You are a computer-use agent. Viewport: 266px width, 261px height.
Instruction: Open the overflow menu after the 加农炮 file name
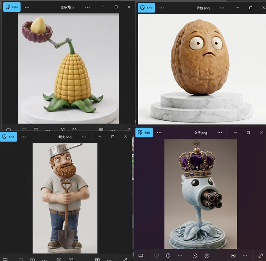[x=87, y=7]
